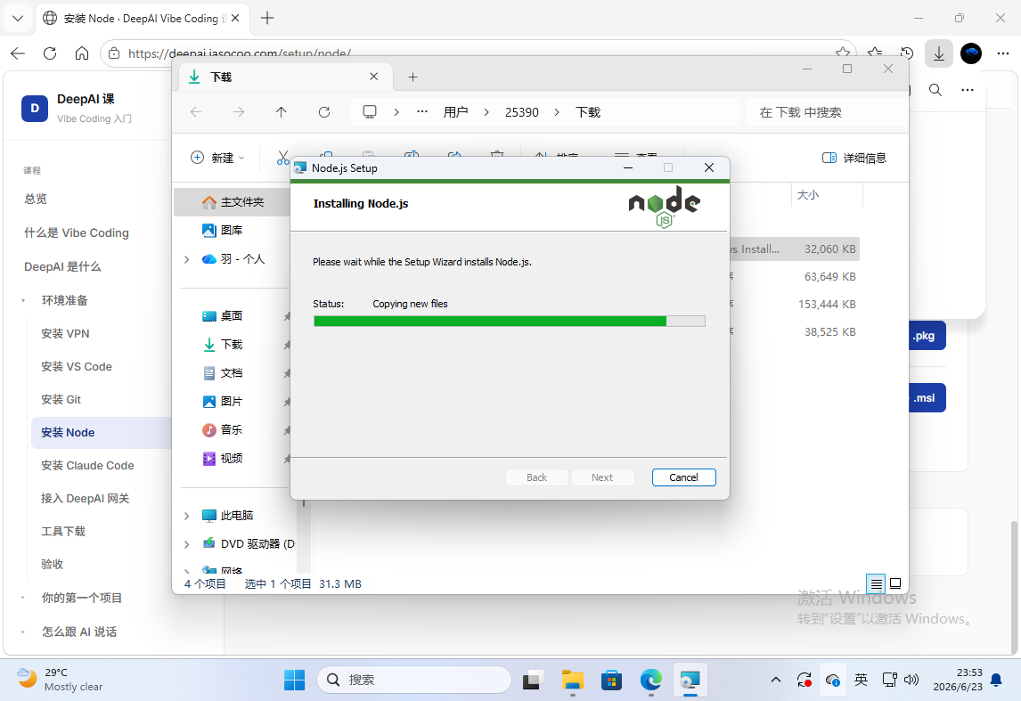Viewport: 1021px width, 701px height.
Task: Open File Explorer from taskbar
Action: [x=572, y=681]
